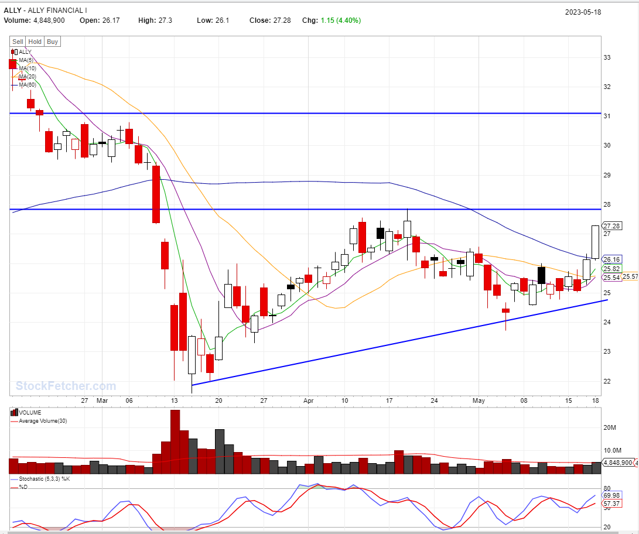Click the 20M volume axis label
This screenshot has height=534, width=639.
610,427
